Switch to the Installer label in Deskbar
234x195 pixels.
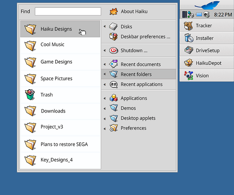click(x=205, y=38)
